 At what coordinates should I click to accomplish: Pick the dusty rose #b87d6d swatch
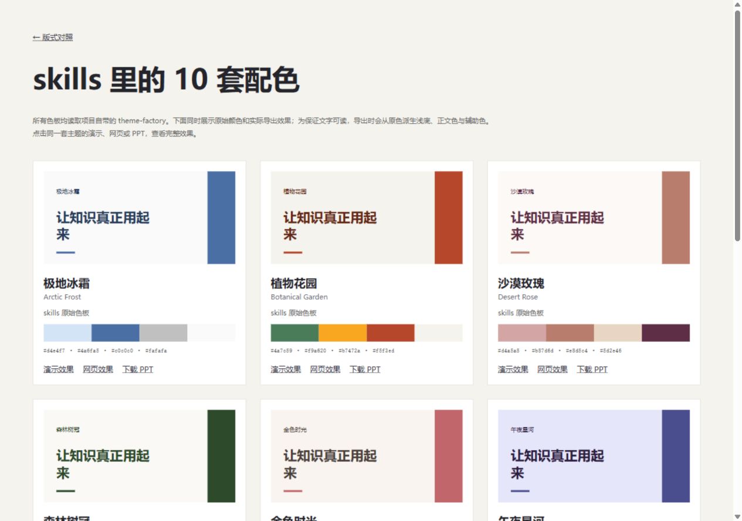(570, 333)
